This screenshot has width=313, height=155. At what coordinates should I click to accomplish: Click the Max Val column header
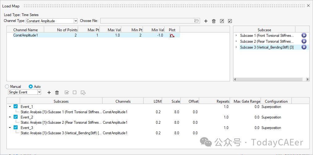pyautogui.click(x=111, y=30)
